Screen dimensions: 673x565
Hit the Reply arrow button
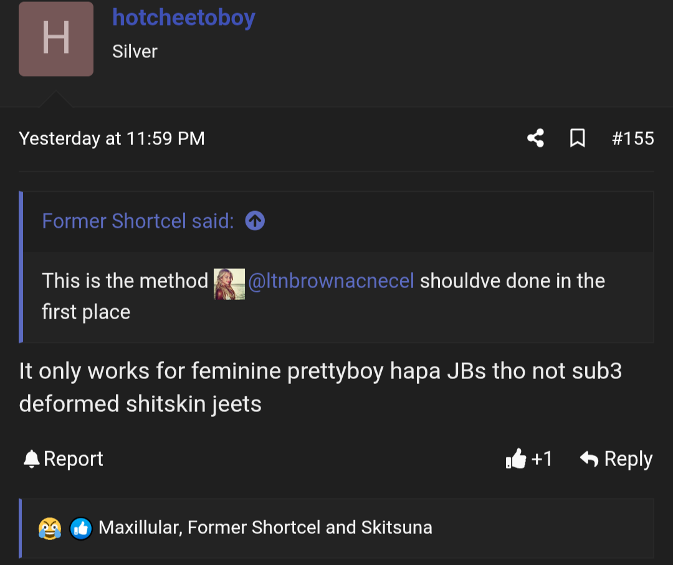click(x=616, y=459)
